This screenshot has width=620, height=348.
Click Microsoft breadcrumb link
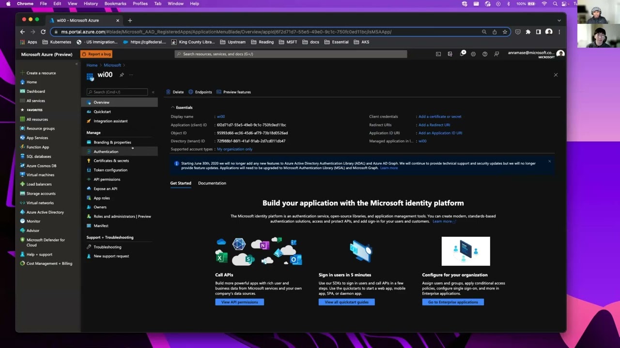(112, 65)
